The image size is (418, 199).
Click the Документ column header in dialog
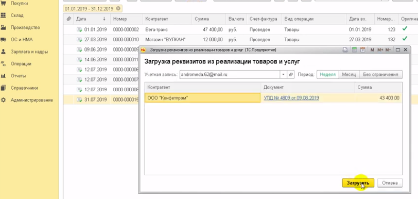[x=308, y=87]
